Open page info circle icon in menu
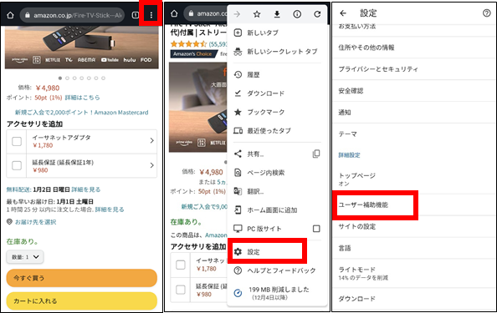This screenshot has height=313, width=497. (297, 14)
